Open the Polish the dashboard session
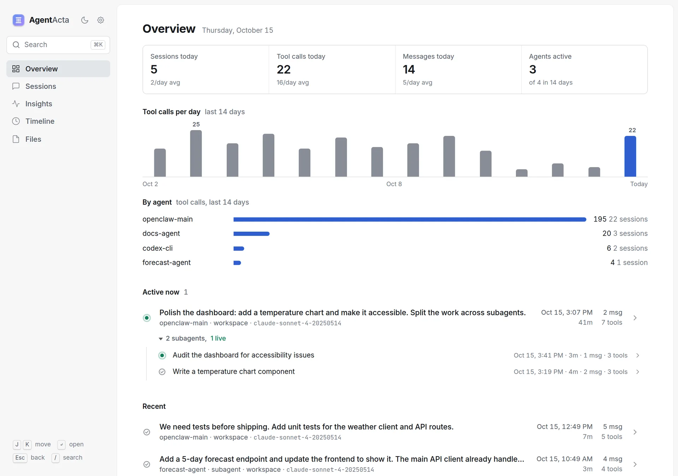The image size is (678, 476). point(395,318)
